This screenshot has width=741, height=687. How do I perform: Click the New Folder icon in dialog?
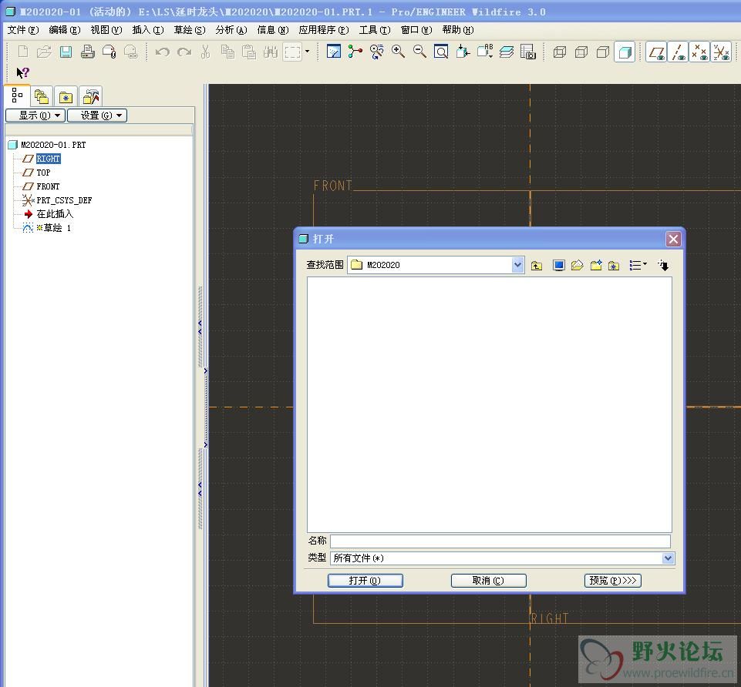coord(596,266)
